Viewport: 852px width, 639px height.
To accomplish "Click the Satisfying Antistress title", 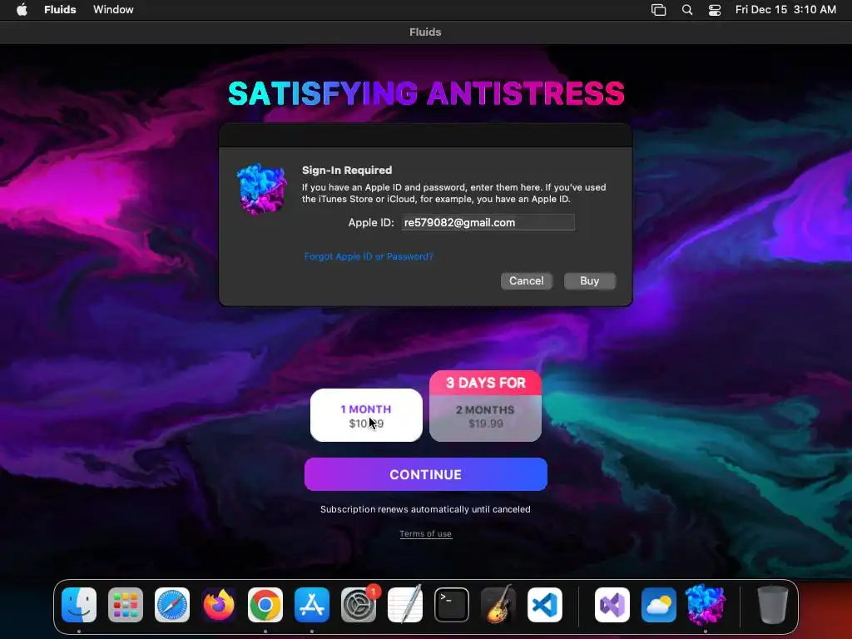I will (x=426, y=93).
